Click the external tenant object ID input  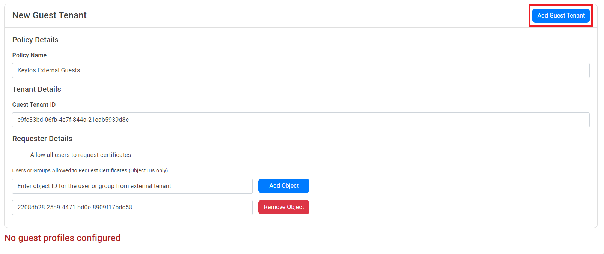tap(132, 186)
